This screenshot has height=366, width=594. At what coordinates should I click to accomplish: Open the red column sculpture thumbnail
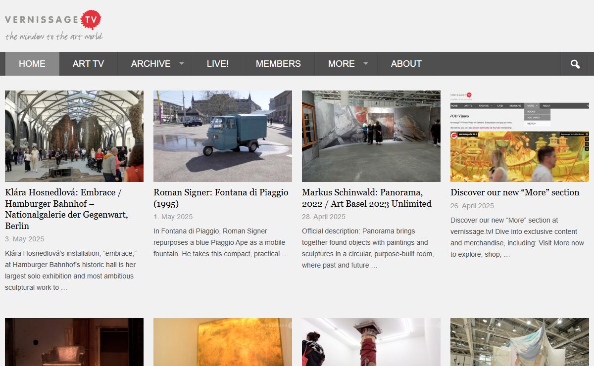(371, 342)
